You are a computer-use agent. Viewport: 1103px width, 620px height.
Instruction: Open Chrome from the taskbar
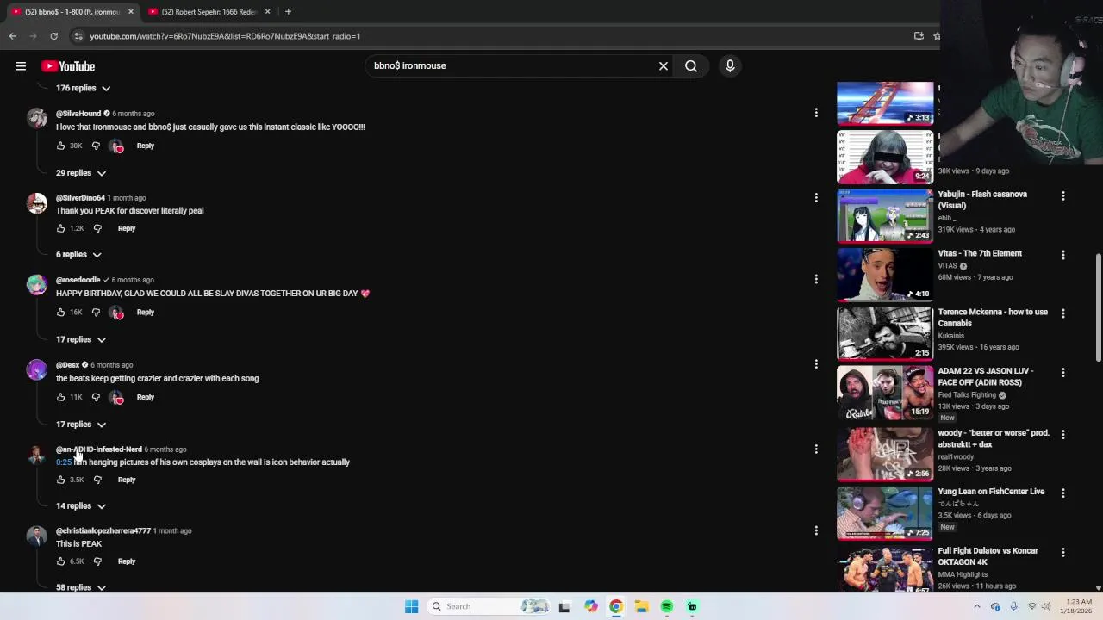[x=615, y=606]
